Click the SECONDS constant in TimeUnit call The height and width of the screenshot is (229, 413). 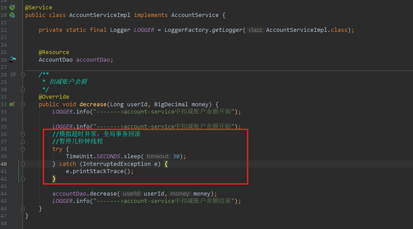click(x=108, y=156)
